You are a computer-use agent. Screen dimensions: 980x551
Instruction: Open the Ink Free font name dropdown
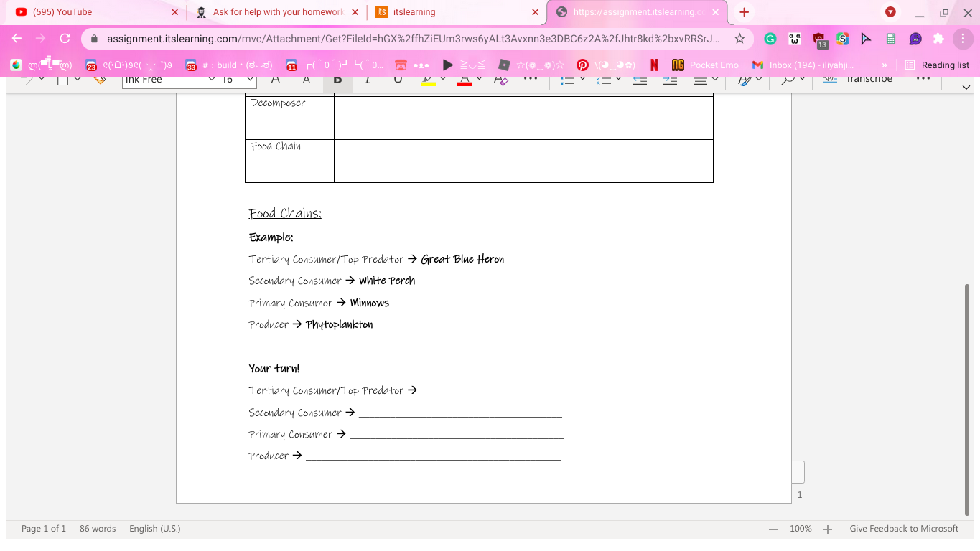[x=169, y=80]
